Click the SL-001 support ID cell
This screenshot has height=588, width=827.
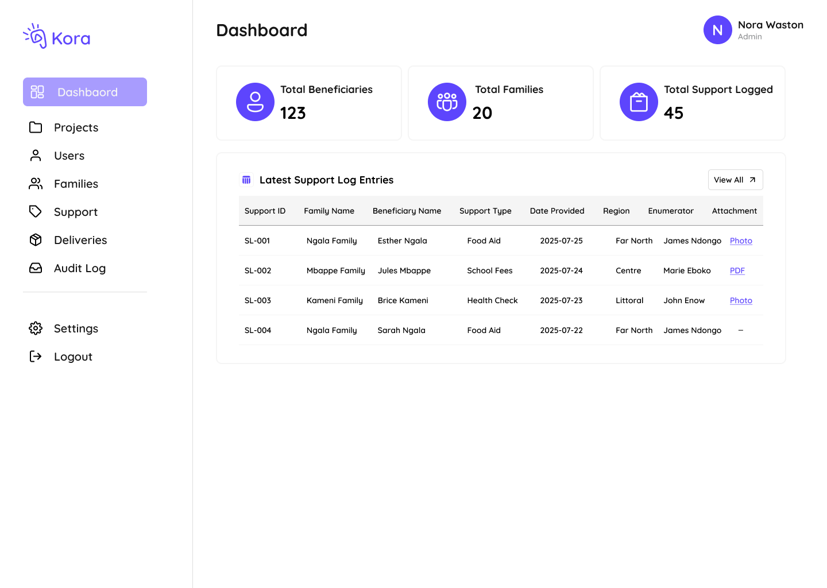[x=257, y=241]
